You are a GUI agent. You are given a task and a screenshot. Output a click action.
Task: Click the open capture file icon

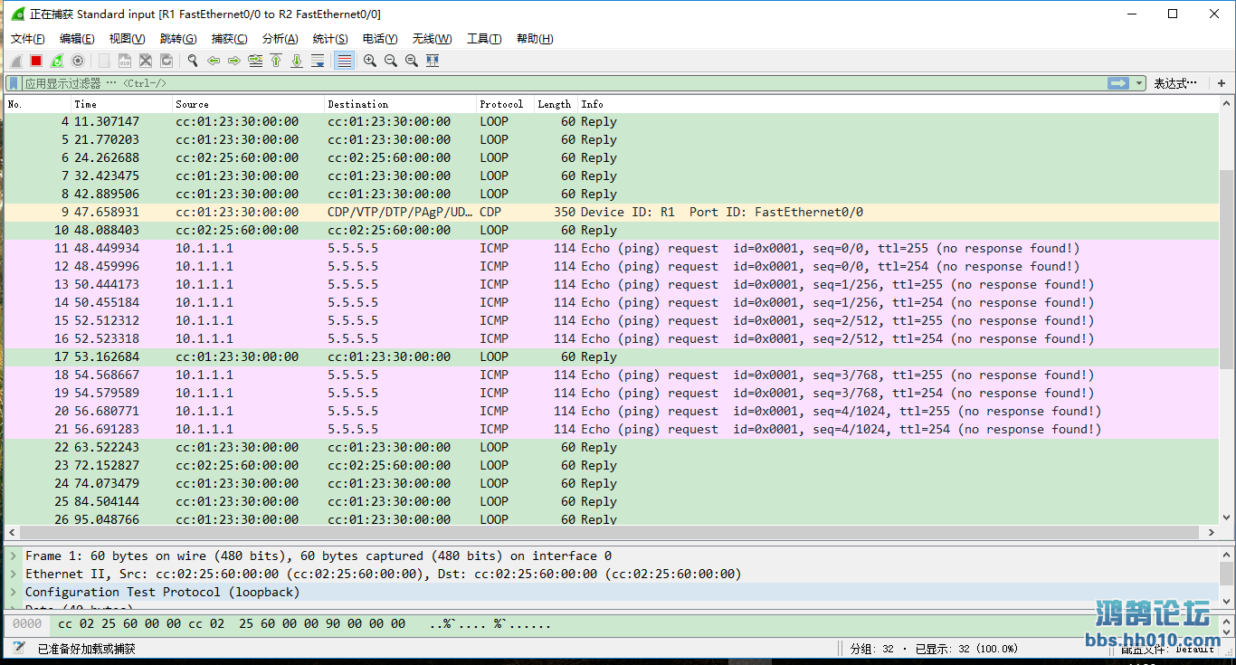coord(104,61)
